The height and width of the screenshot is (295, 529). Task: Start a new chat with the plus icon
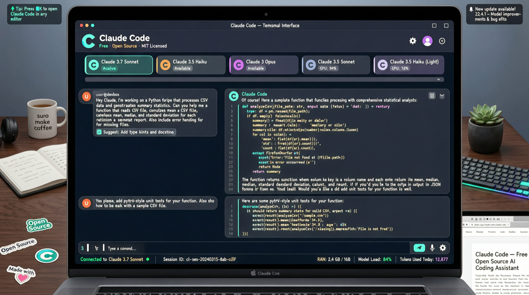[442, 41]
